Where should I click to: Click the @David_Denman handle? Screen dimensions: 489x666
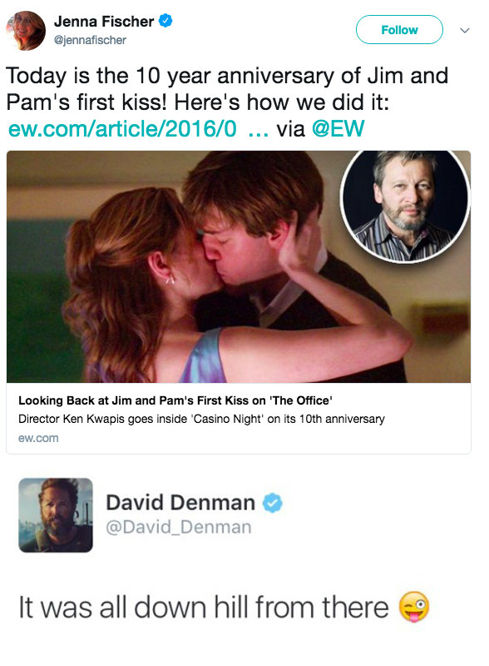click(179, 527)
